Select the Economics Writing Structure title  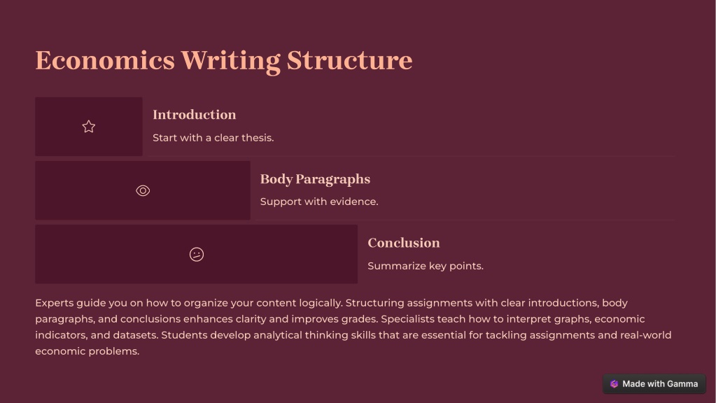pos(224,60)
